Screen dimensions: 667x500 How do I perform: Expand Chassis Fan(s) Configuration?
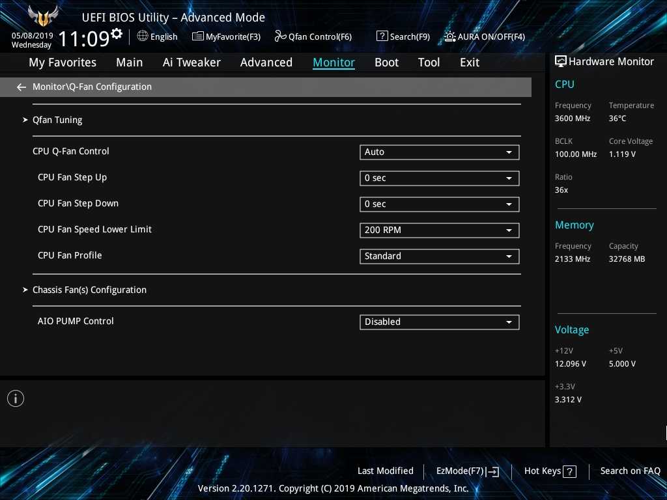[89, 290]
